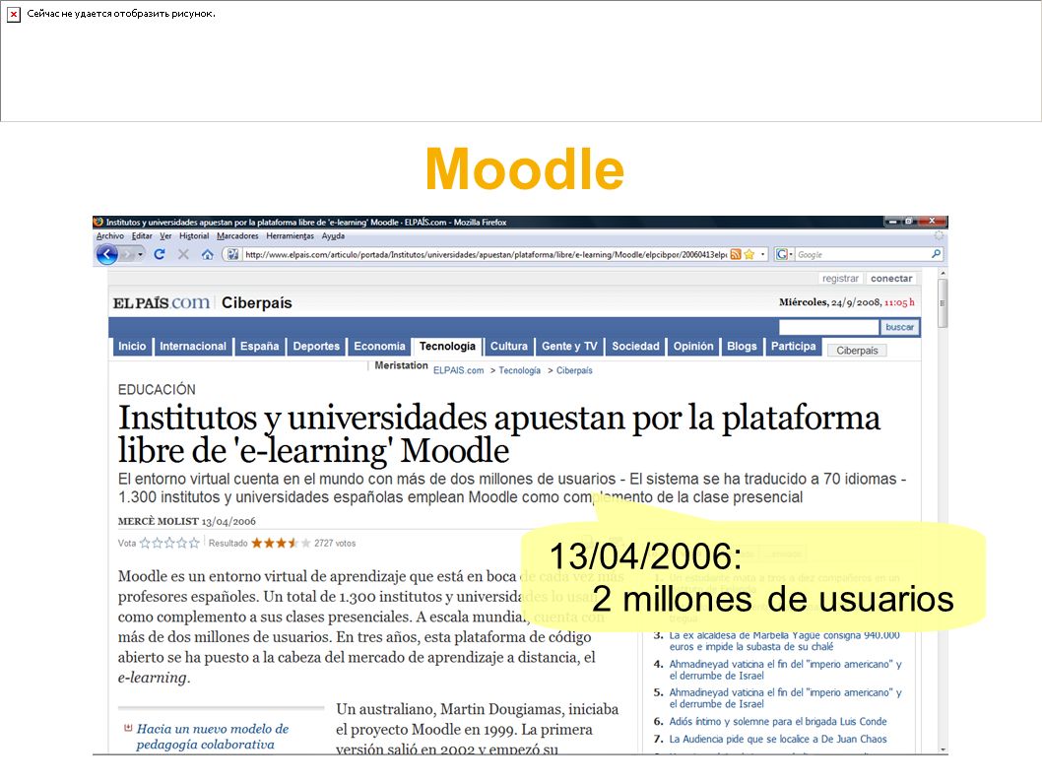The width and height of the screenshot is (1042, 781).
Task: Open 'La Audiencia pide que se localice' link
Action: point(777,739)
